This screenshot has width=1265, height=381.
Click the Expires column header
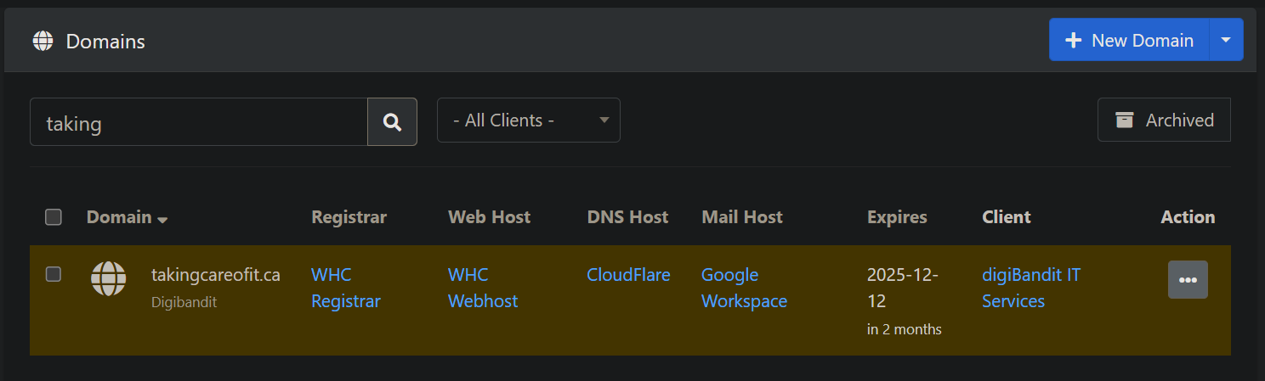click(x=897, y=217)
